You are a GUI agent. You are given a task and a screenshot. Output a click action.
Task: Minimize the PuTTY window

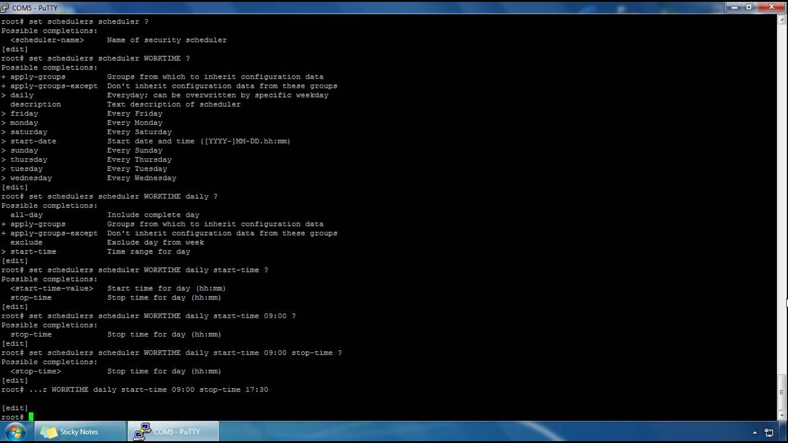click(x=734, y=7)
